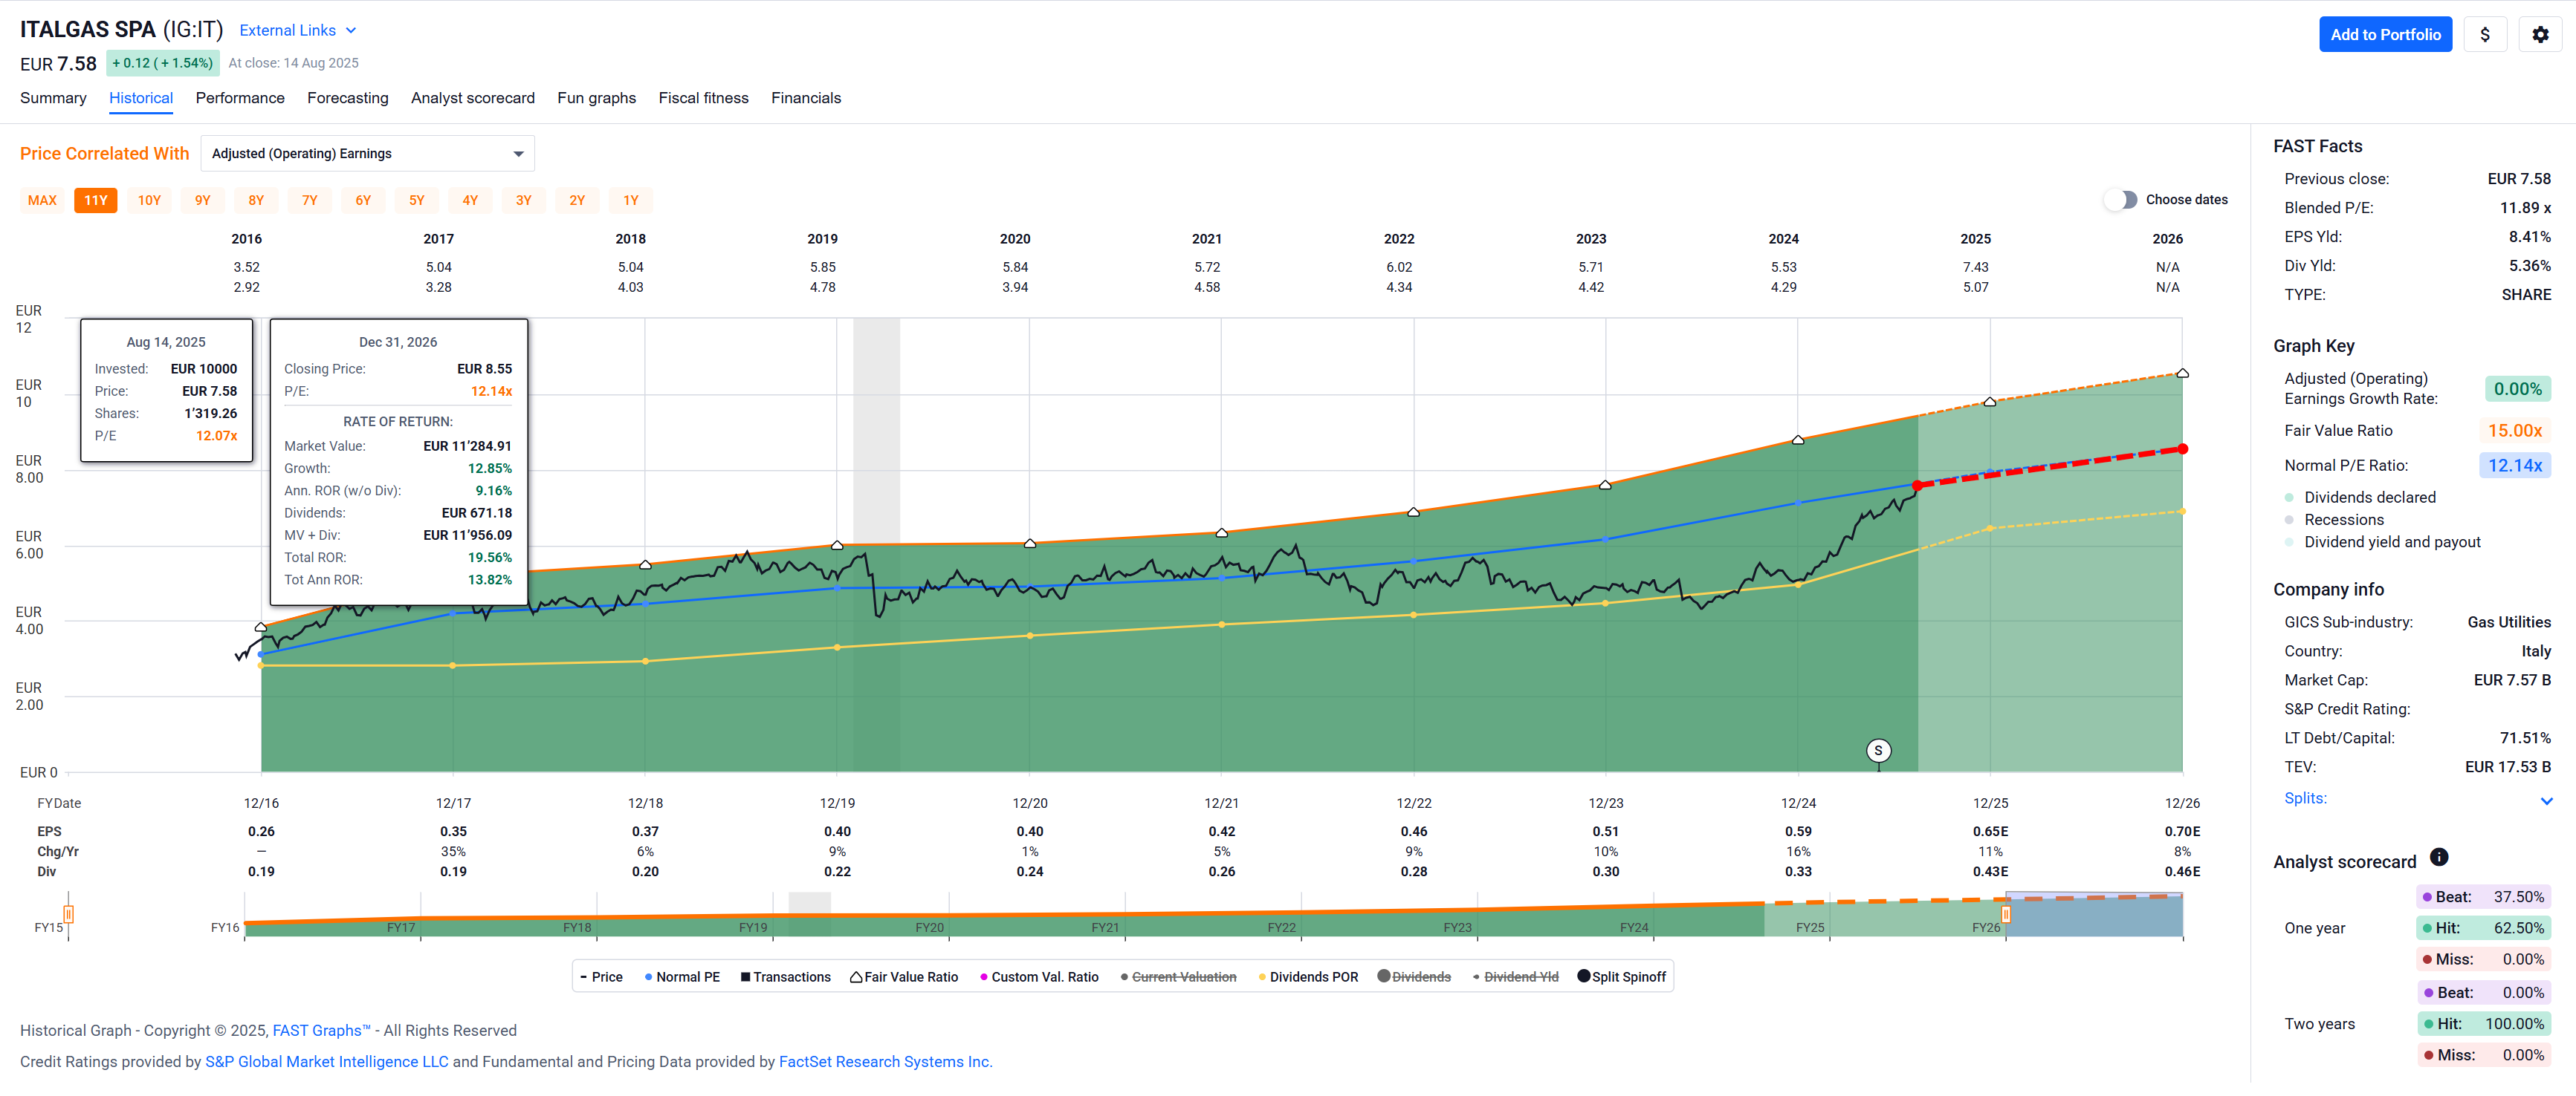Click the Add to Portfolio button
2576x1096 pixels.
2384,35
